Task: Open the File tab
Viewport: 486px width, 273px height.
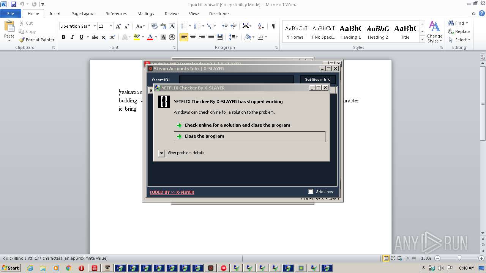Action: [11, 14]
